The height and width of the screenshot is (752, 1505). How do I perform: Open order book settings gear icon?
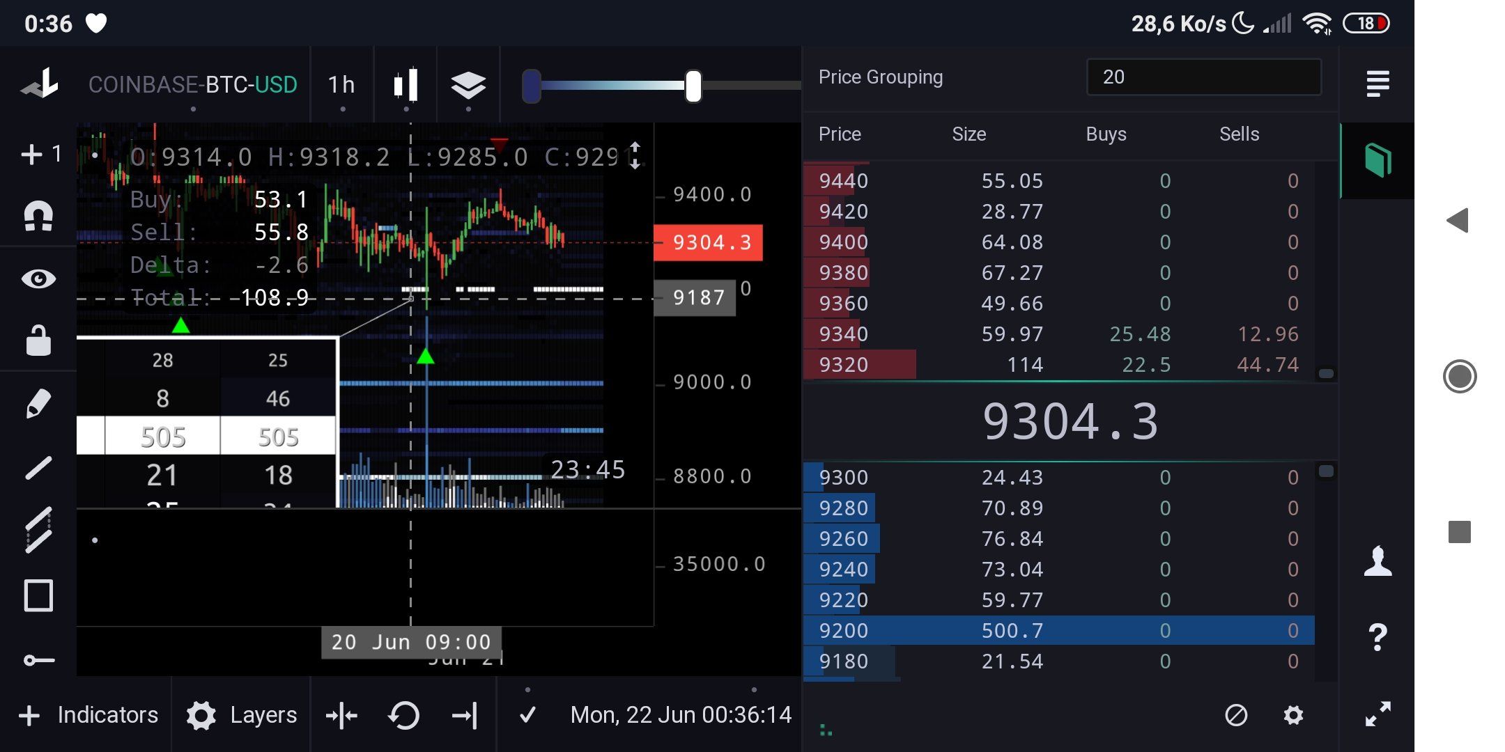coord(1293,715)
